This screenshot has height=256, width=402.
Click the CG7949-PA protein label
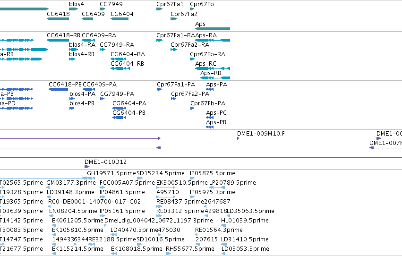click(117, 94)
